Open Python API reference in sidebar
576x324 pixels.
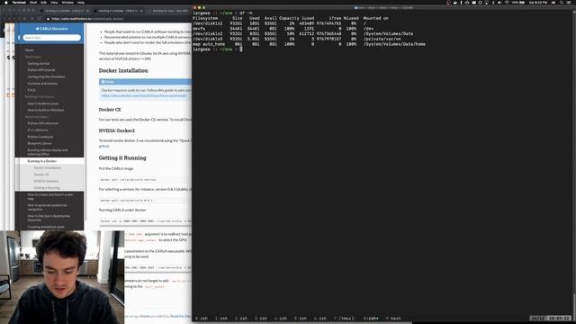(x=42, y=123)
